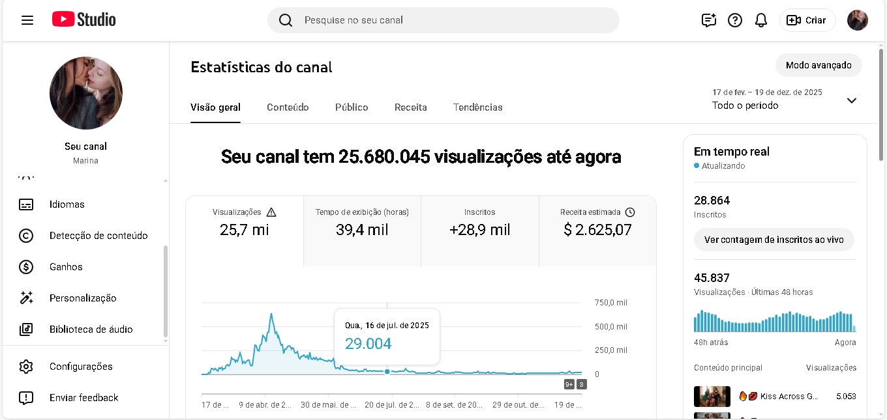Go to Ganhos in the sidebar
This screenshot has height=420, width=887.
66,267
